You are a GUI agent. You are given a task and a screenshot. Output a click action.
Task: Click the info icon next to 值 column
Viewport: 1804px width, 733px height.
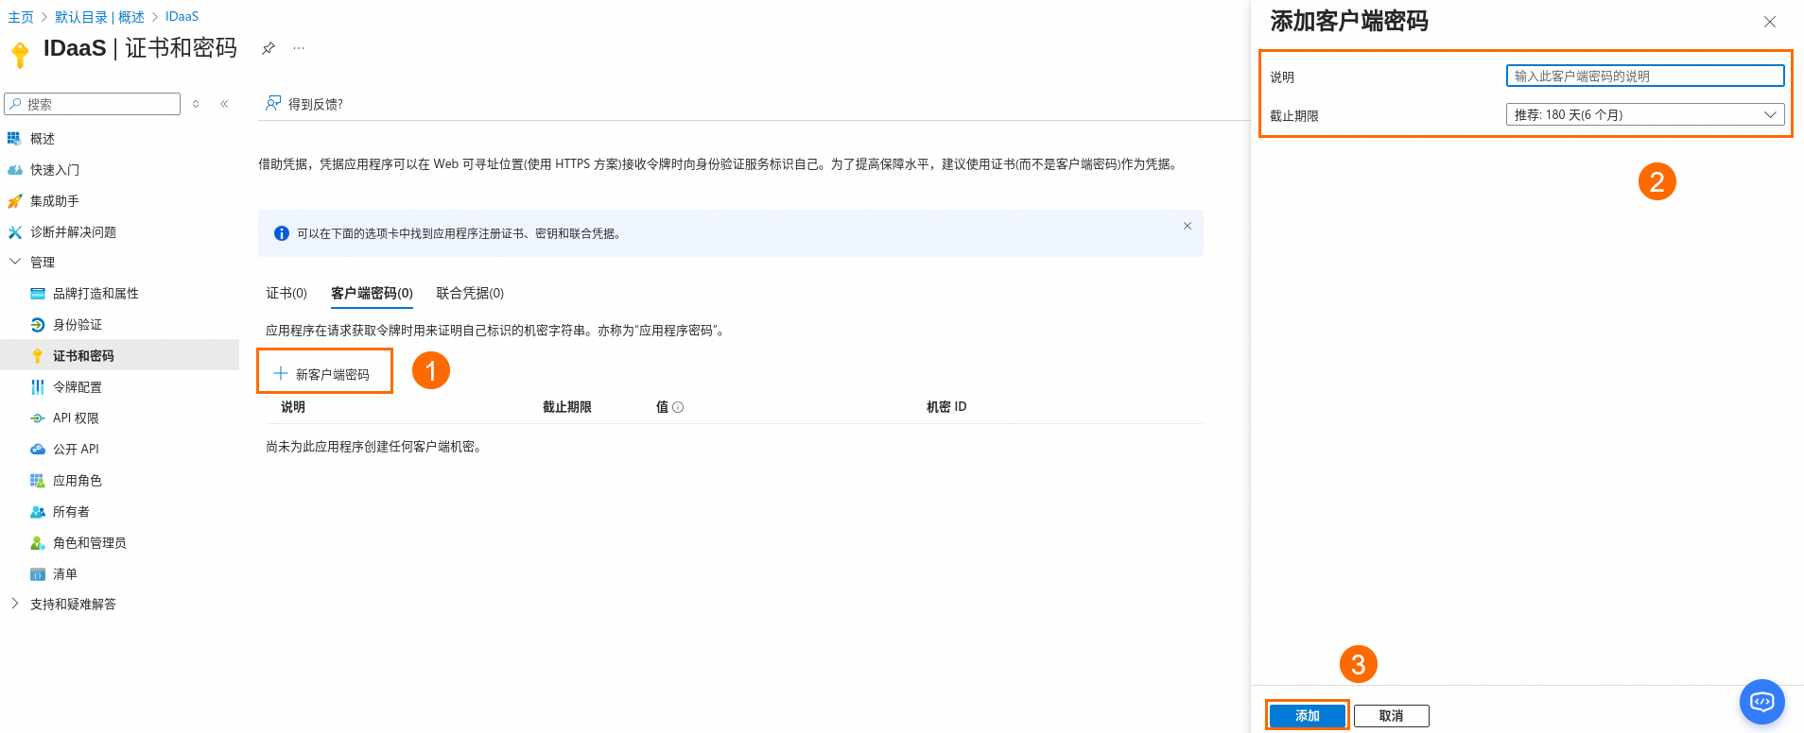[x=678, y=407]
